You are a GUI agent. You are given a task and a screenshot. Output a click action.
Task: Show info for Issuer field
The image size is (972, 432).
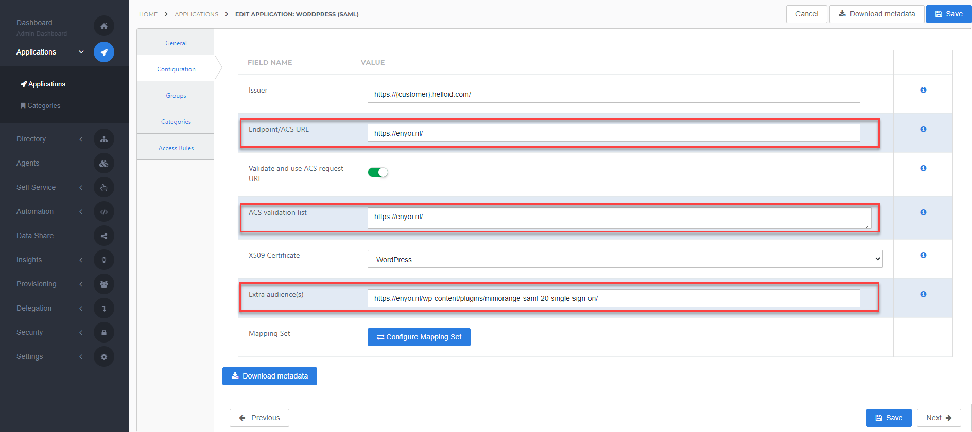923,90
